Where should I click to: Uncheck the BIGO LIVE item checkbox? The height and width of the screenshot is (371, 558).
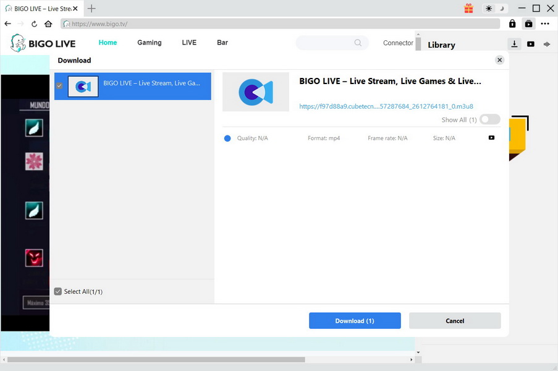(59, 86)
